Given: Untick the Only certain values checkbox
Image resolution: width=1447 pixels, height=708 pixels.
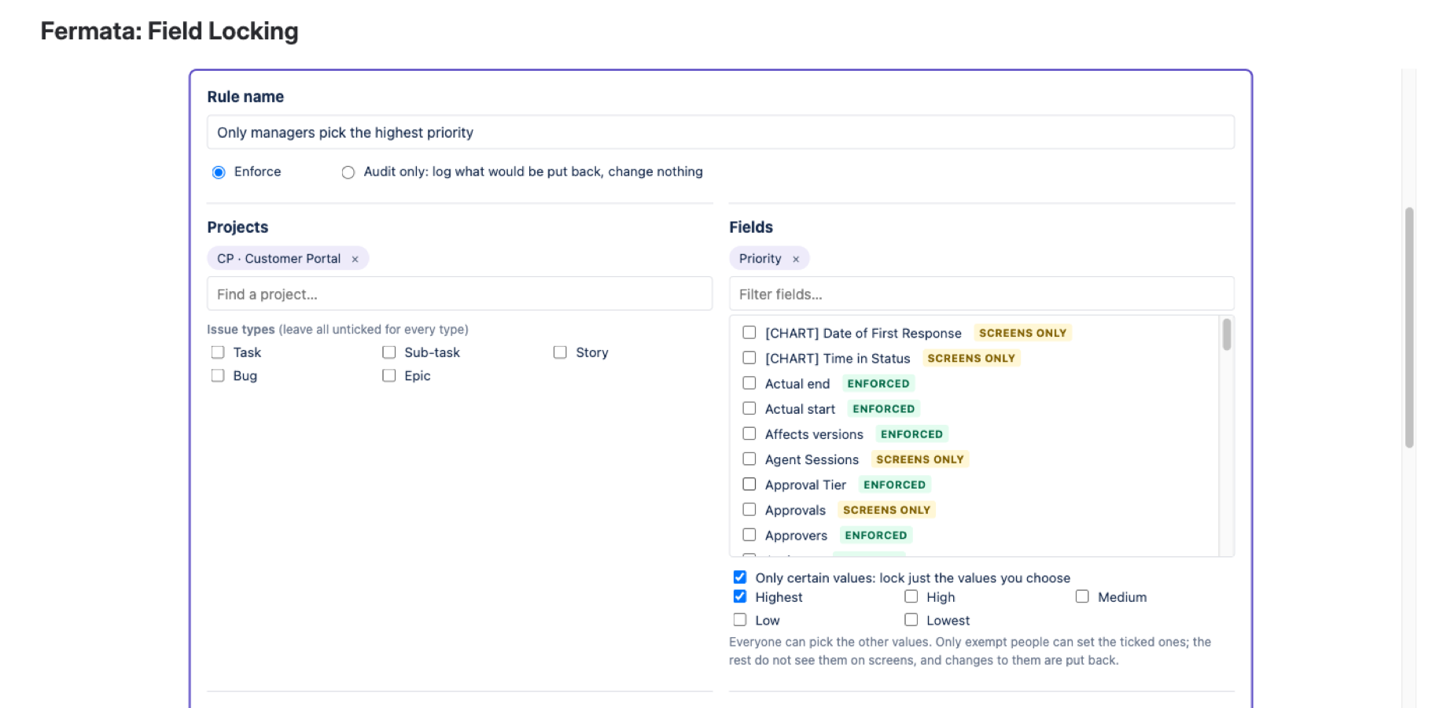Looking at the screenshot, I should click(x=740, y=577).
